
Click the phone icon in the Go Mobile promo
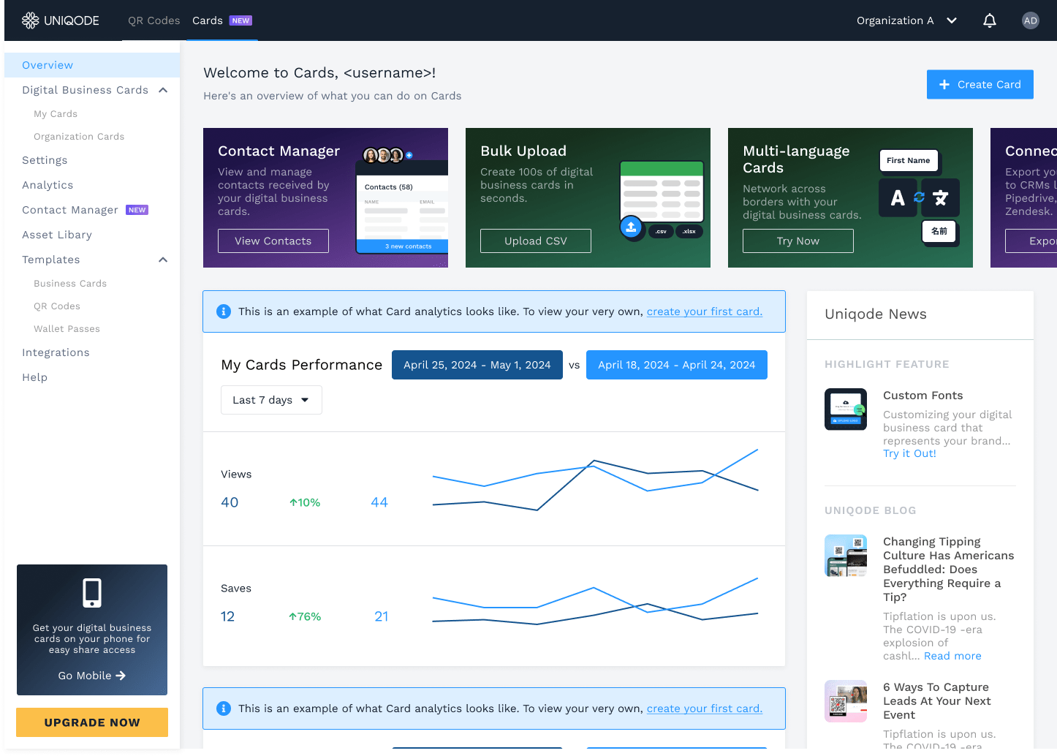pyautogui.click(x=91, y=592)
